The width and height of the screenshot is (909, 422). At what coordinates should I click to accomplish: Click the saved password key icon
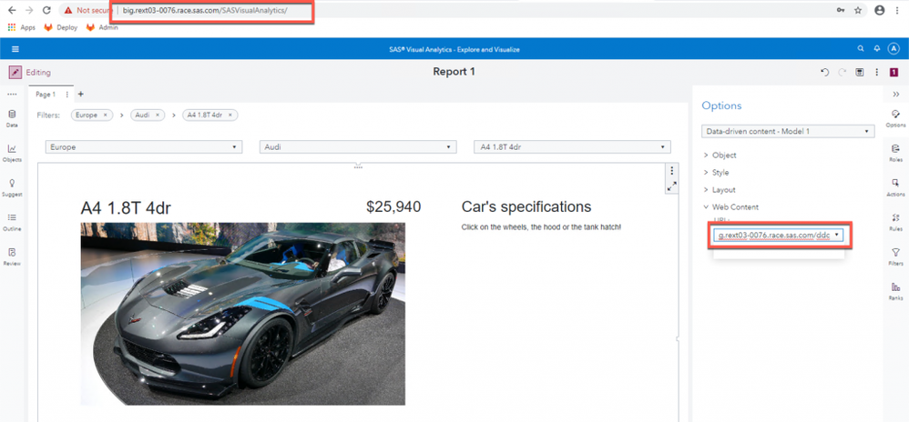pos(841,10)
